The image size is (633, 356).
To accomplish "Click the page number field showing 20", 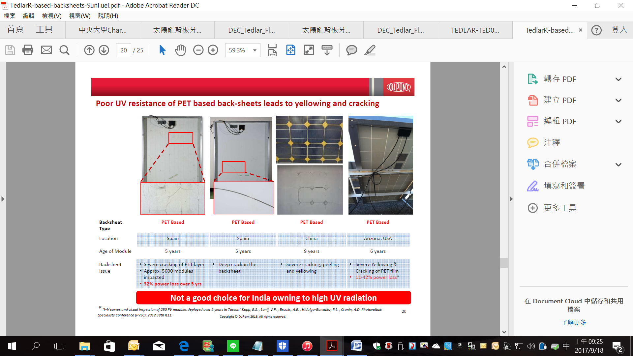I will click(124, 50).
